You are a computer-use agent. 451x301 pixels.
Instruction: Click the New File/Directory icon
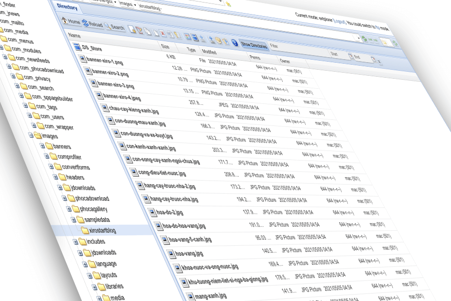[x=132, y=29]
